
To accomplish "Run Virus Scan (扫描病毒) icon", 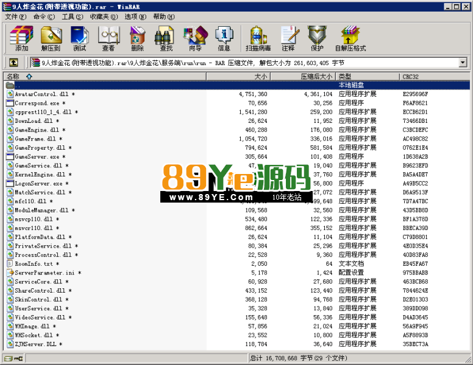I will [x=258, y=39].
